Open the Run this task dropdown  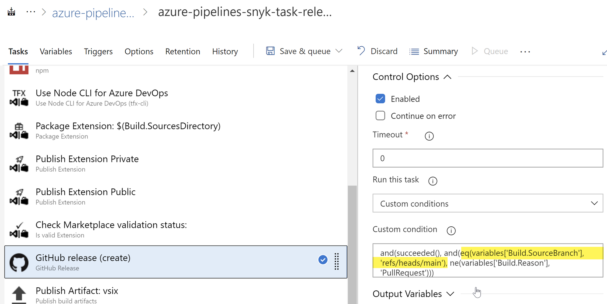click(487, 203)
